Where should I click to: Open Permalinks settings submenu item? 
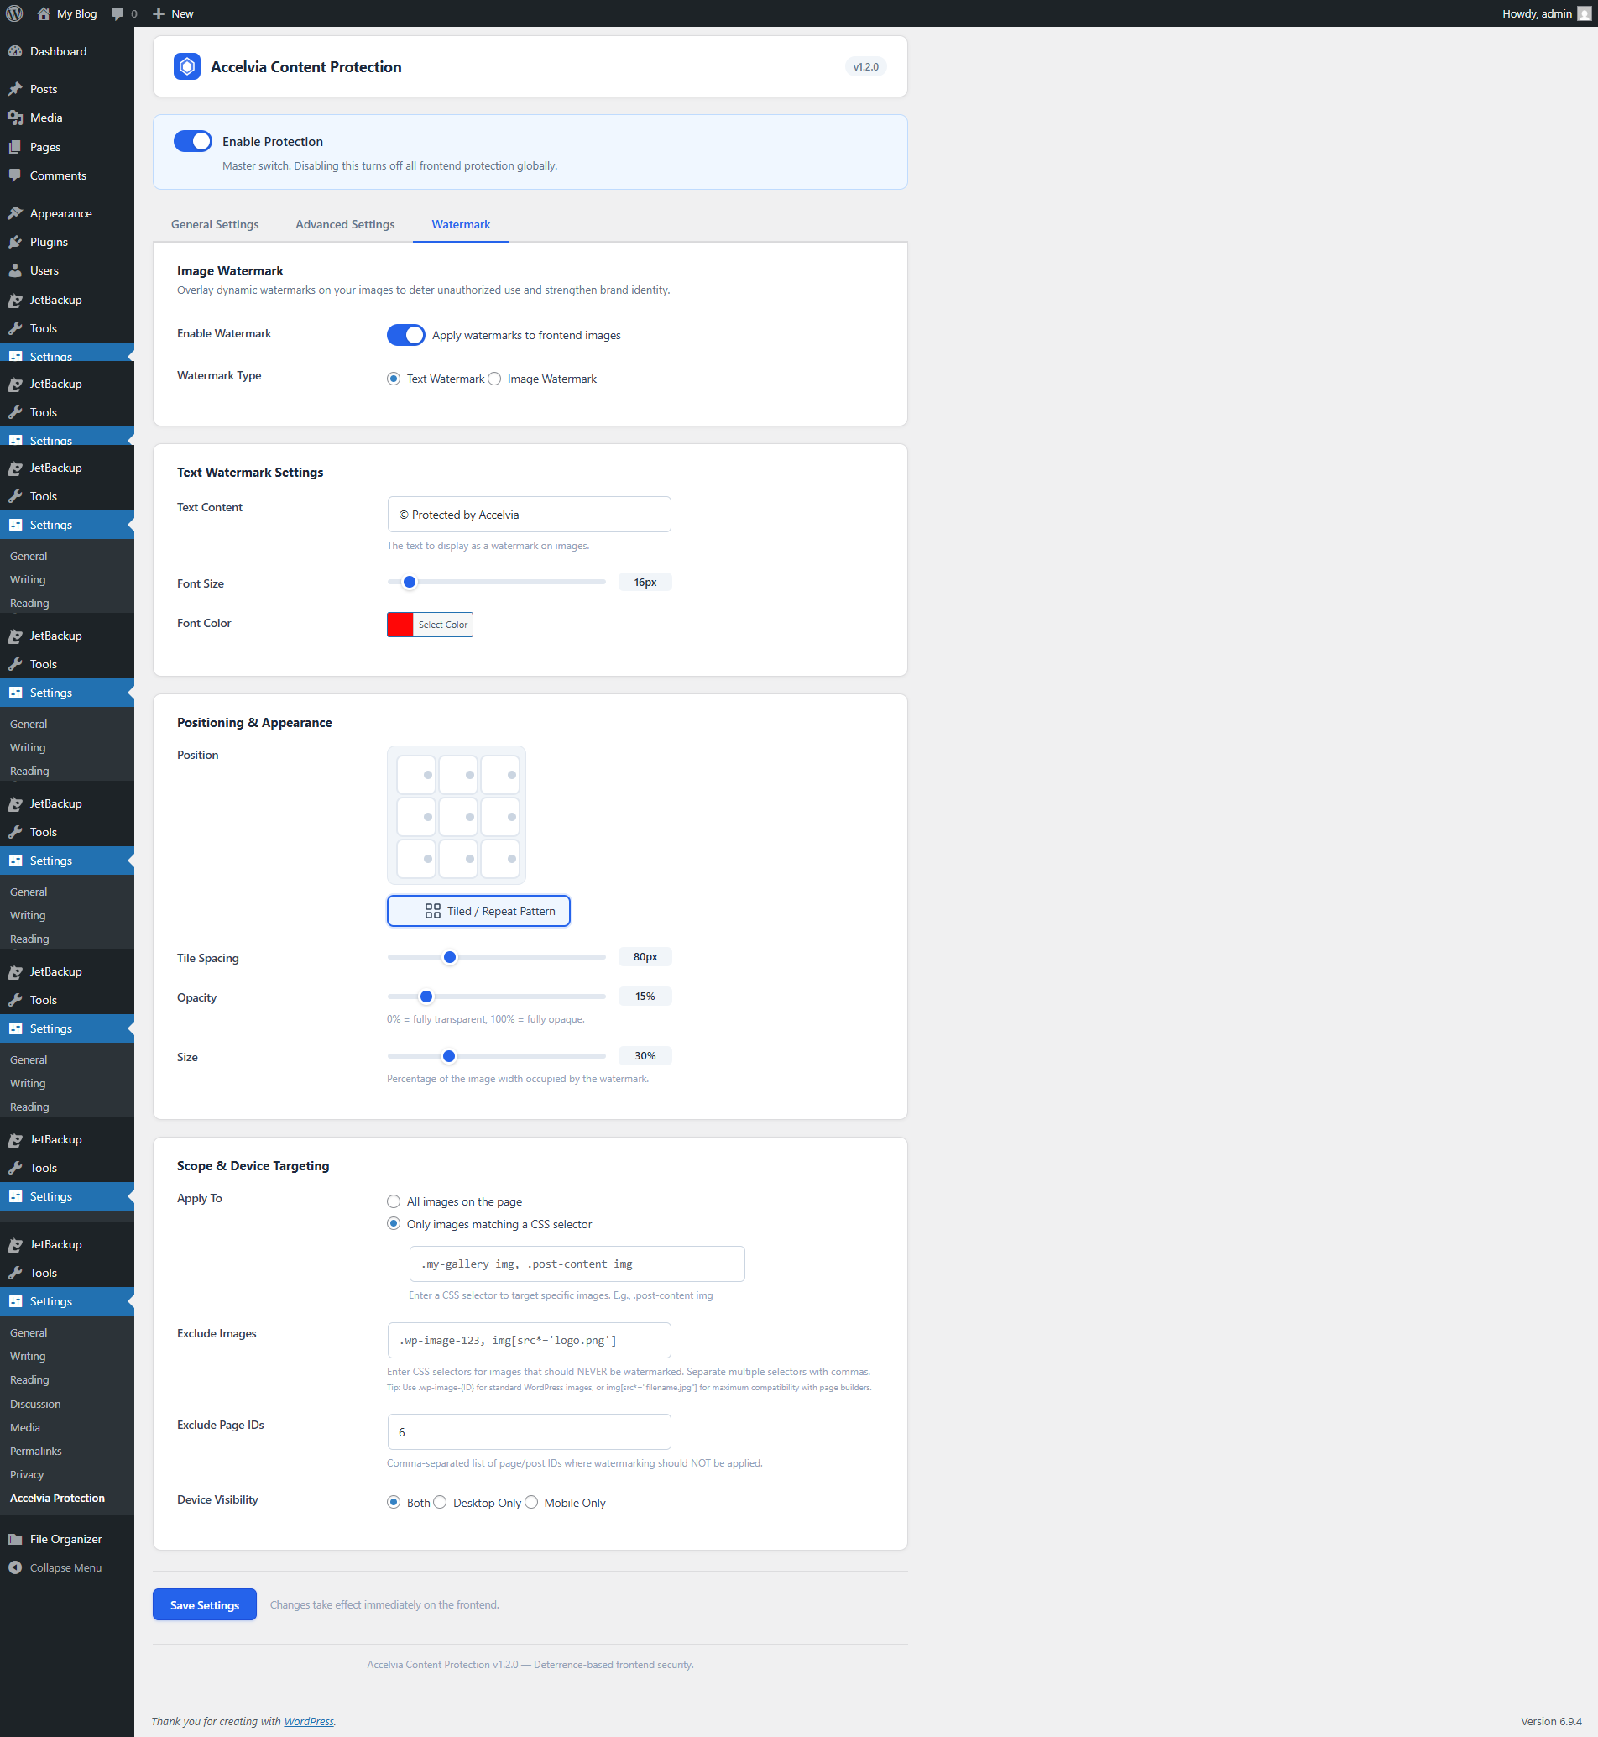[35, 1451]
